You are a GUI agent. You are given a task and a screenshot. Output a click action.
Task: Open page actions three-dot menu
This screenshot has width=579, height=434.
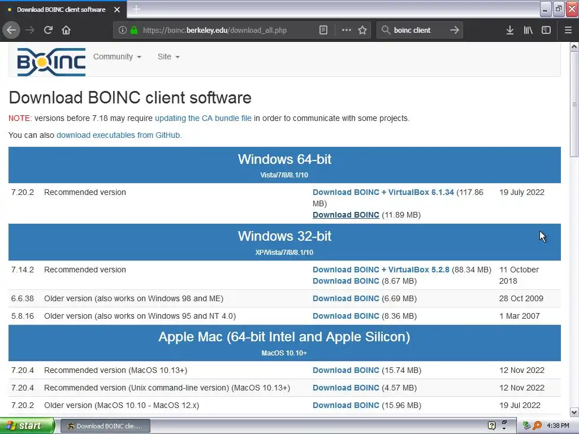coord(347,30)
